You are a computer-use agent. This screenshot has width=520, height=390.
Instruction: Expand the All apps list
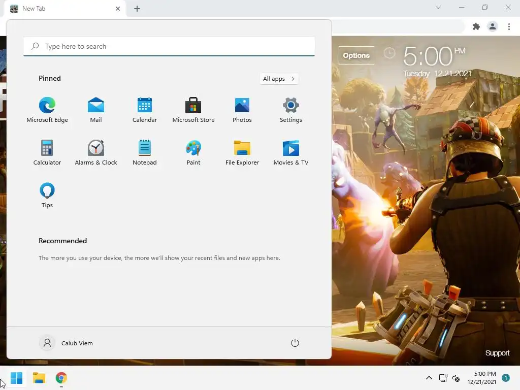[x=279, y=79]
